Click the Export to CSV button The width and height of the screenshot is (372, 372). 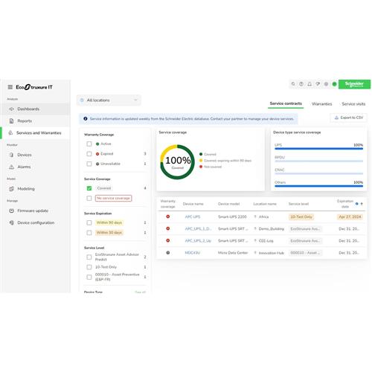(349, 118)
